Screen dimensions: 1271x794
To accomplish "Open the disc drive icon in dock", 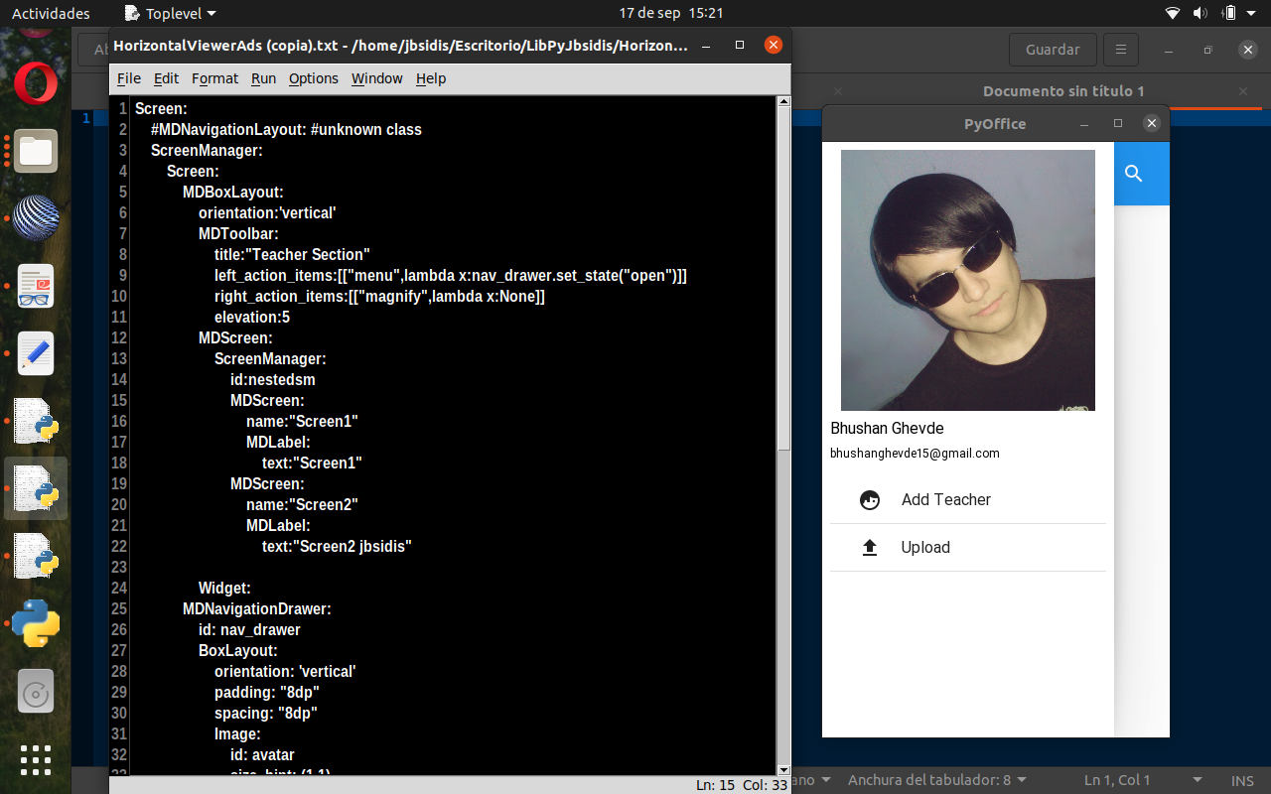I will pos(36,692).
